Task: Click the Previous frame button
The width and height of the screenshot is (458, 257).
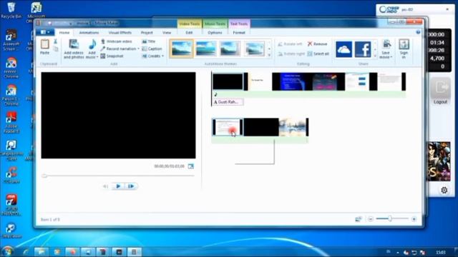Action: click(x=105, y=186)
